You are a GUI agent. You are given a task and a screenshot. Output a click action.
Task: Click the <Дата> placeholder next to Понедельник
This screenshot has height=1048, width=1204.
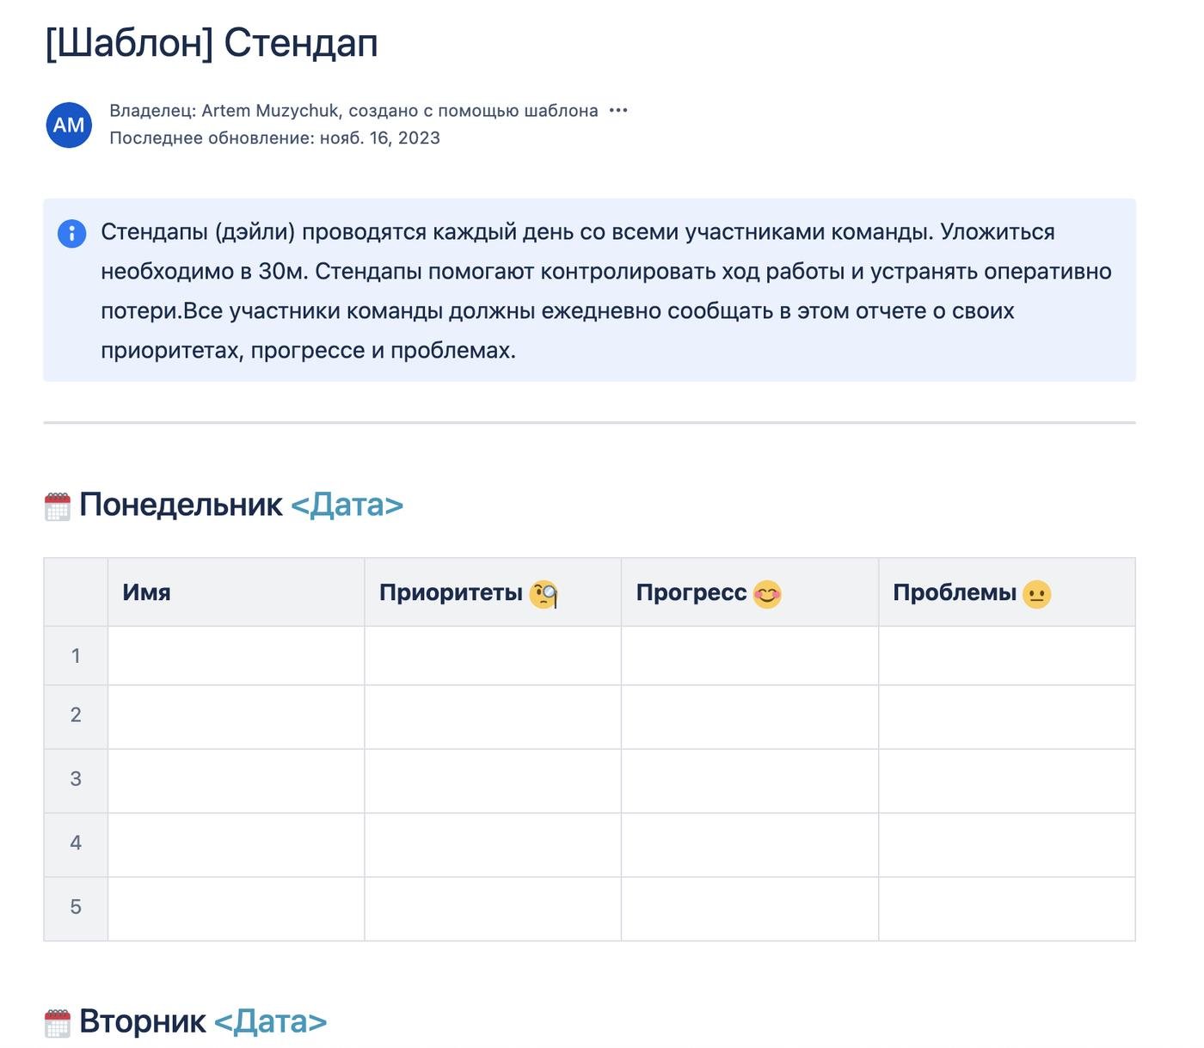click(347, 505)
